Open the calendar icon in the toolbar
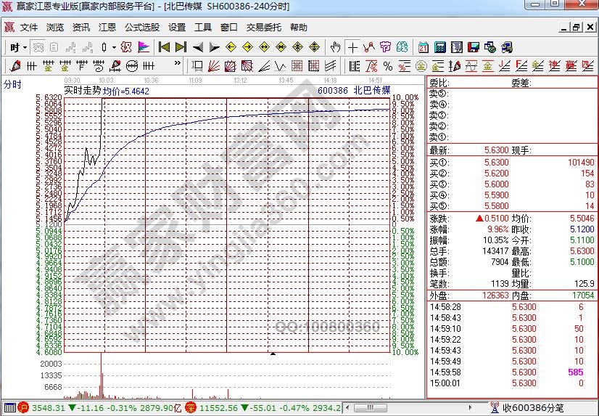Viewport: 599px width, 416px height. click(423, 47)
